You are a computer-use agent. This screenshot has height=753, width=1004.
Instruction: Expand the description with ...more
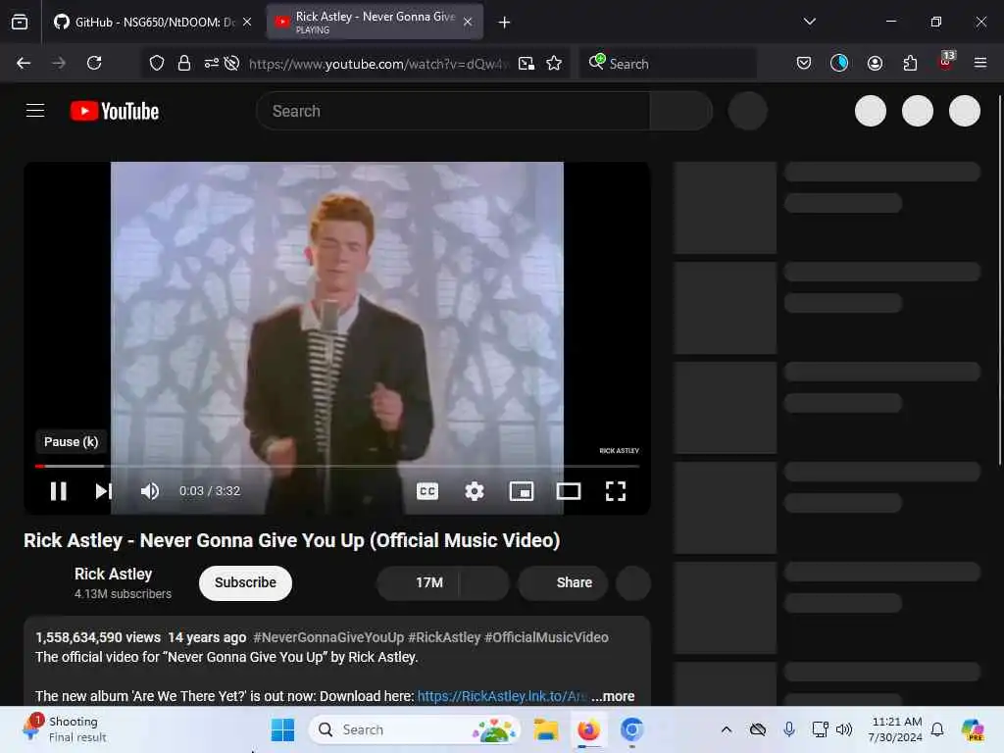tap(613, 696)
